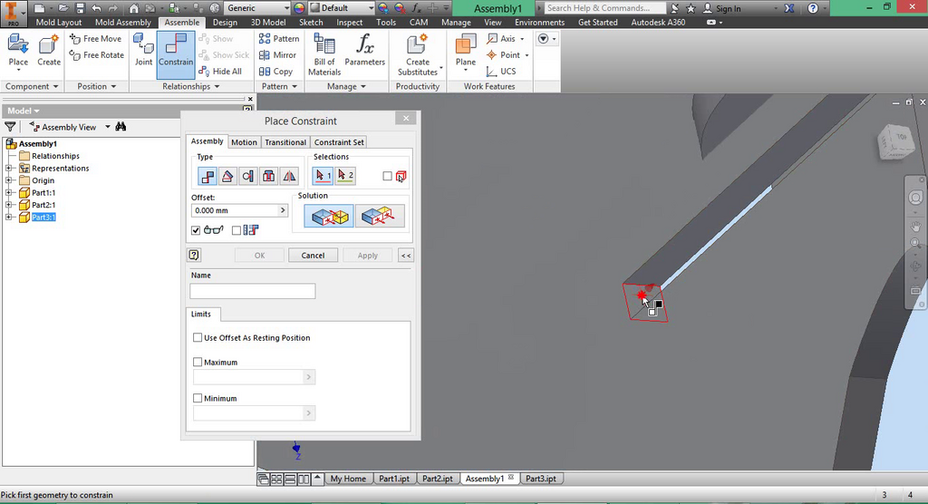This screenshot has width=928, height=504.
Task: Click the constraint Name input field
Action: click(253, 291)
